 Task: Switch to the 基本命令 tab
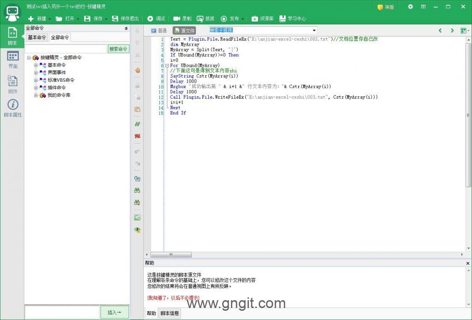click(37, 37)
